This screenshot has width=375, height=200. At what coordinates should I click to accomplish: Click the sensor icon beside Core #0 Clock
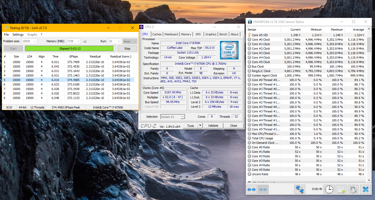pos(249,40)
